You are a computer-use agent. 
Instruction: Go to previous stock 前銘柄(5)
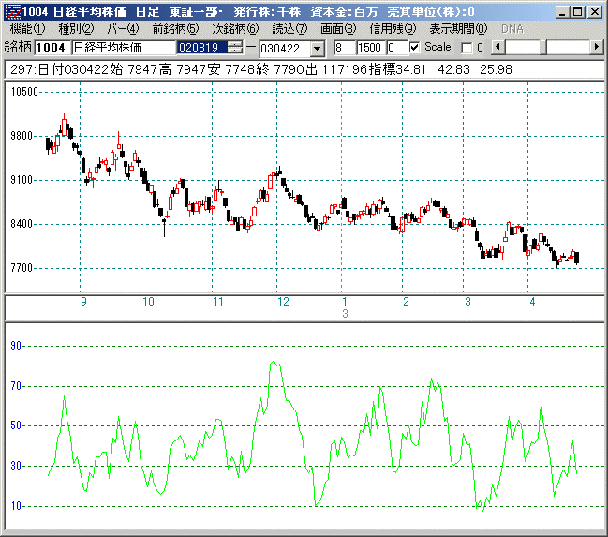pos(175,29)
